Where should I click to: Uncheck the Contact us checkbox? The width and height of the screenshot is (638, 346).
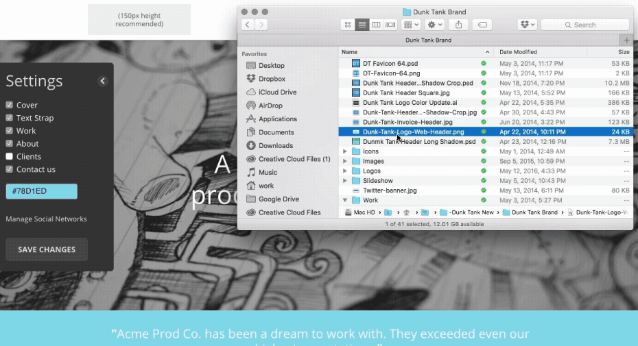10,169
